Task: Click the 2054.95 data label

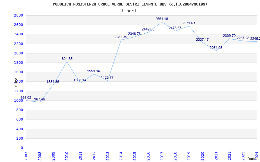Action: [x=216, y=48]
